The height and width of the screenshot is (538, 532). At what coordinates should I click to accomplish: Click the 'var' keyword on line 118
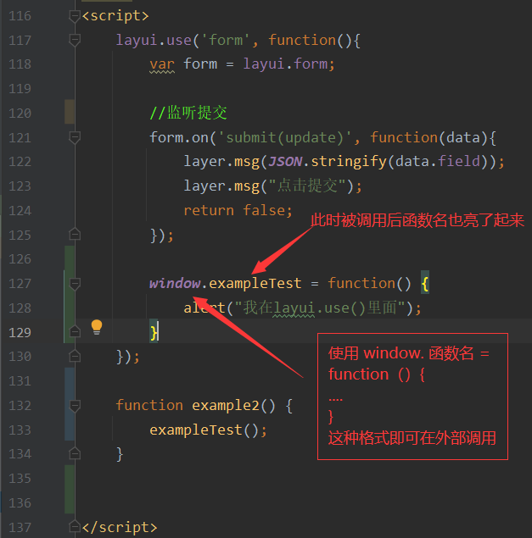pyautogui.click(x=162, y=64)
